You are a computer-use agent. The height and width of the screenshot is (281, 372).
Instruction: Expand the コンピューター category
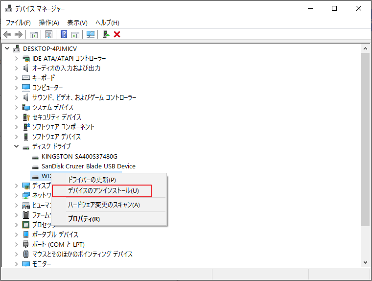tap(16, 88)
